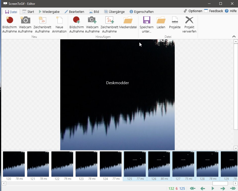Switch to the Start tab
238x191 pixels.
[x=28, y=12]
